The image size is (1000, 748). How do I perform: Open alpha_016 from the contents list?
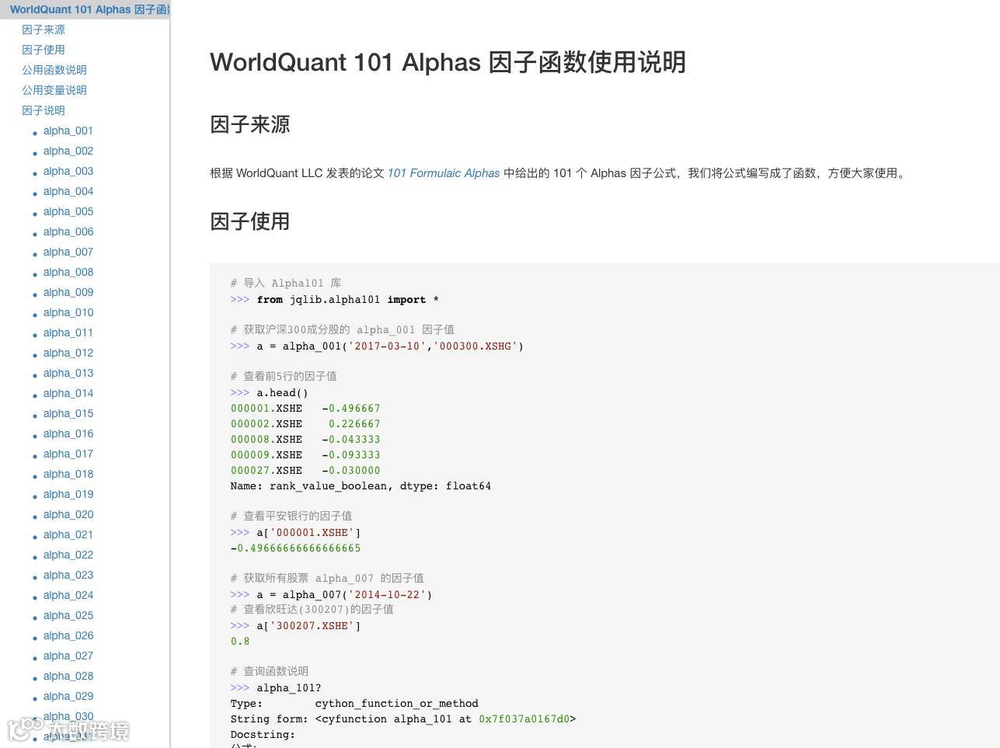[x=68, y=433]
